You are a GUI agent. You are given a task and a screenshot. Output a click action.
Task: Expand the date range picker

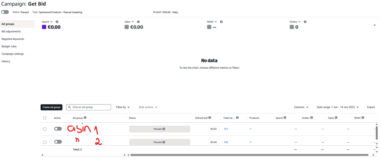[337, 107]
